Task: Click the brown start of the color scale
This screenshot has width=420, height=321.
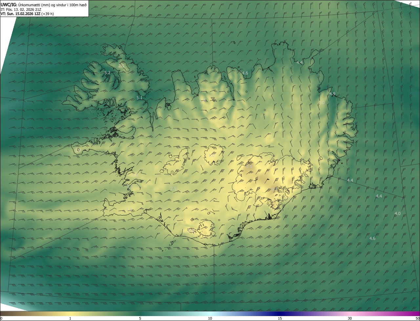Action: click(x=4, y=313)
